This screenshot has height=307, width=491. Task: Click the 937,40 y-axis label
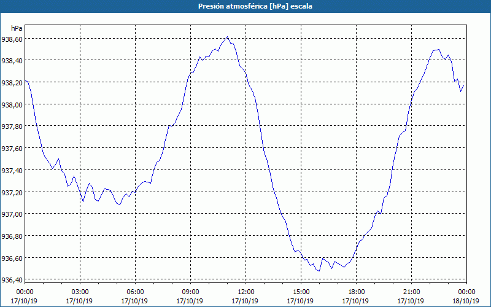pyautogui.click(x=12, y=171)
